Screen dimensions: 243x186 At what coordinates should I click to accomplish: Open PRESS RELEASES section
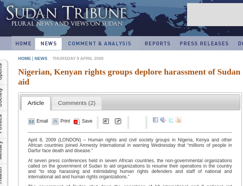coord(204,44)
